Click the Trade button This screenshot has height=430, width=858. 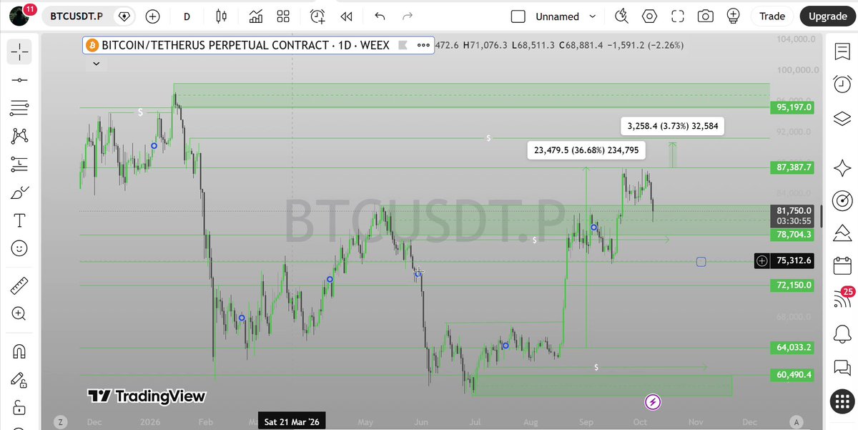[x=771, y=16]
